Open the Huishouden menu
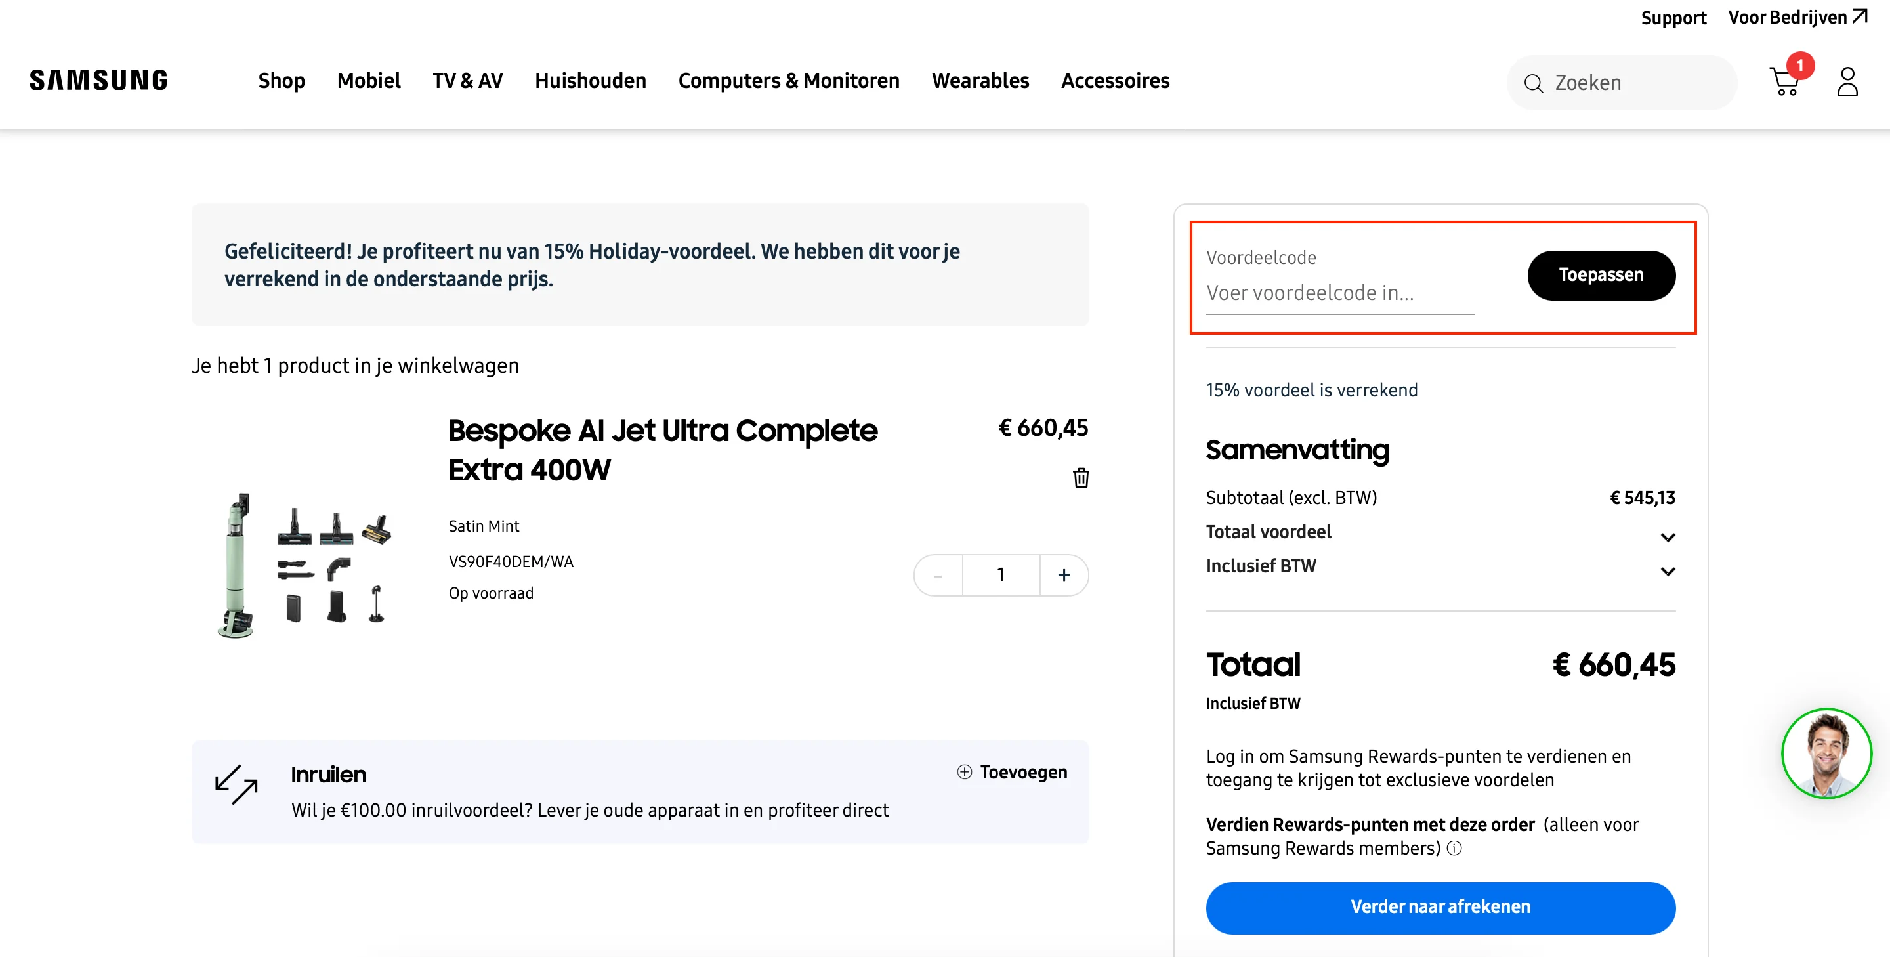The width and height of the screenshot is (1890, 957). point(590,81)
